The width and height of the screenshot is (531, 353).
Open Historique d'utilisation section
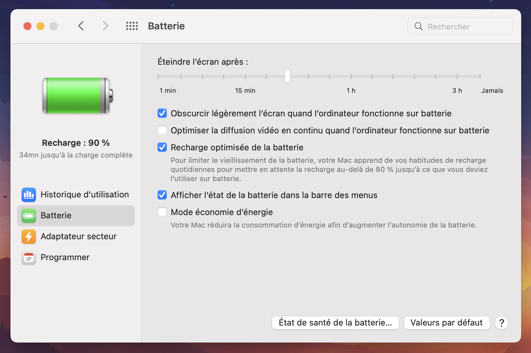76,195
